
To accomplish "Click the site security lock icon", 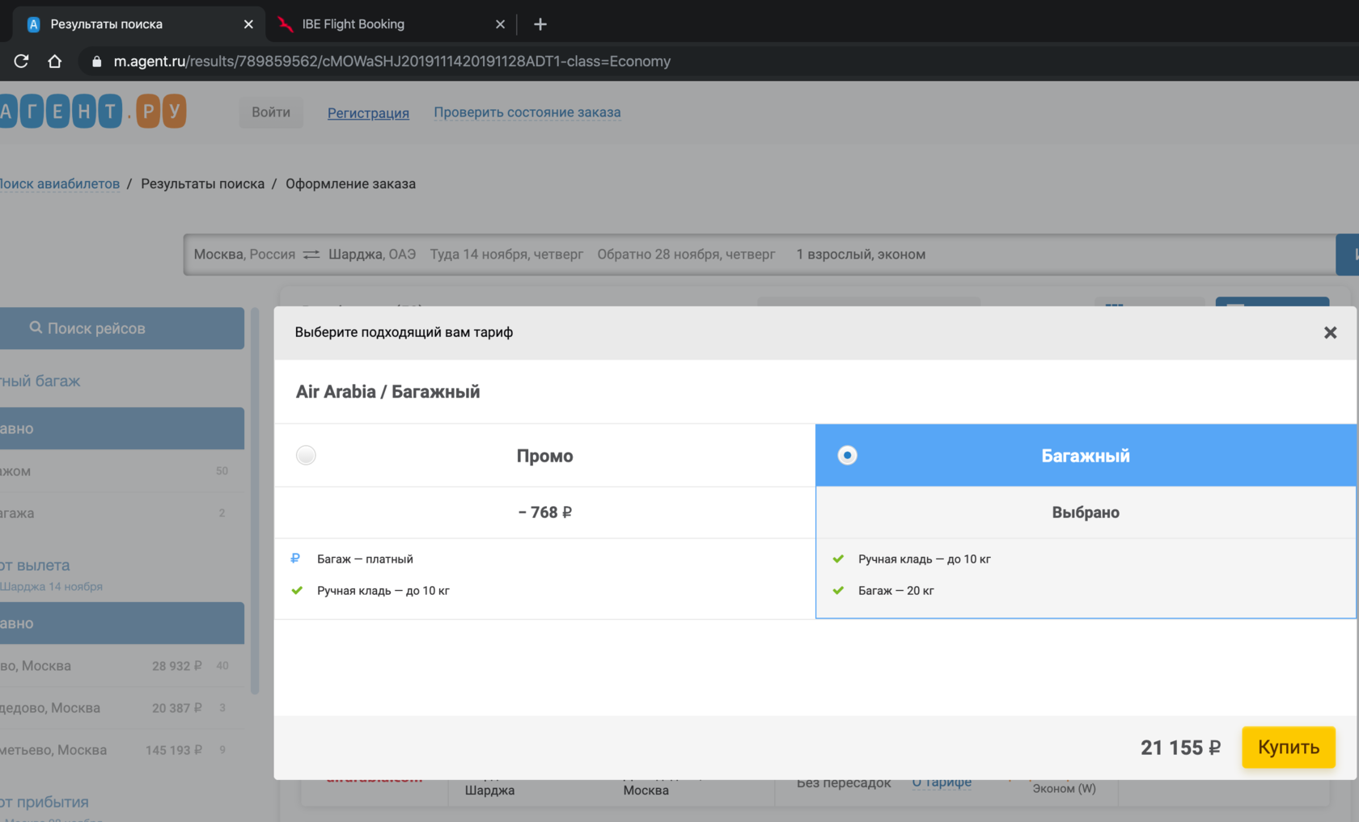I will [97, 61].
